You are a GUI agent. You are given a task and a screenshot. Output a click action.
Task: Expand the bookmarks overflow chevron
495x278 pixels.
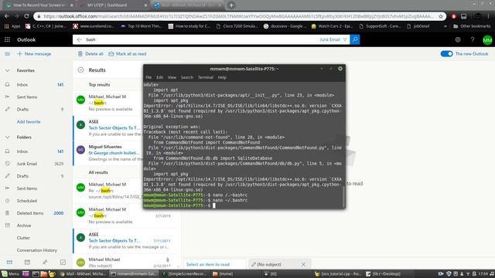pos(445,26)
